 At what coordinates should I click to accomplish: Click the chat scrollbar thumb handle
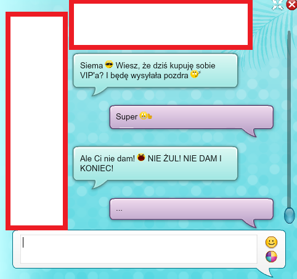coord(289,216)
